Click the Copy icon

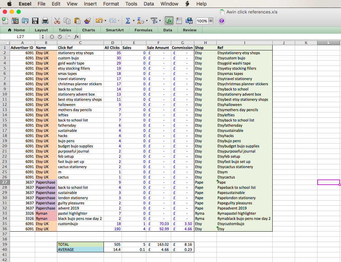67,21
